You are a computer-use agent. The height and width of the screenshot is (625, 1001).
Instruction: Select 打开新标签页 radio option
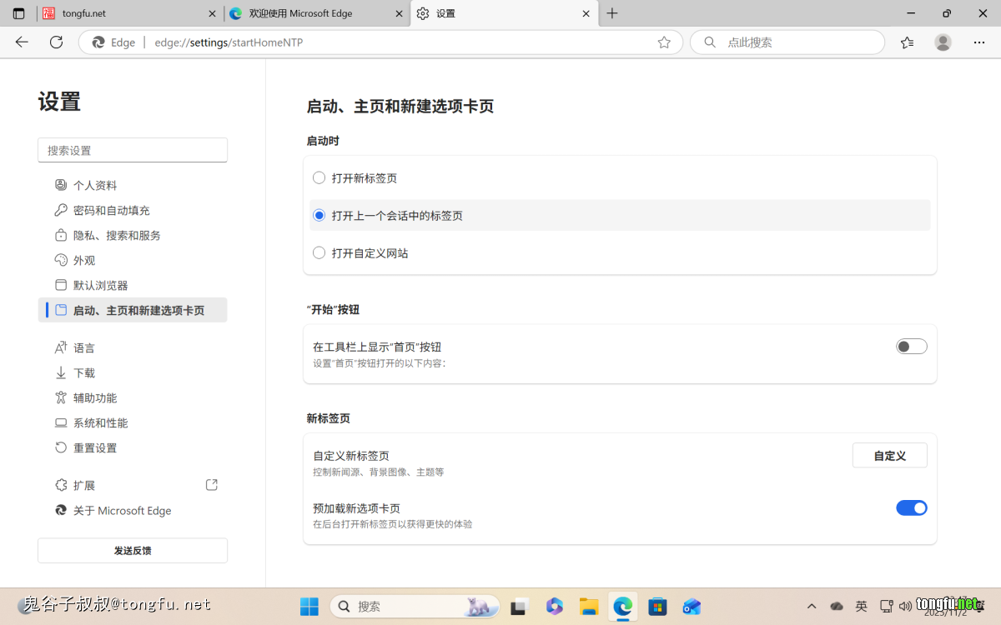tap(319, 177)
